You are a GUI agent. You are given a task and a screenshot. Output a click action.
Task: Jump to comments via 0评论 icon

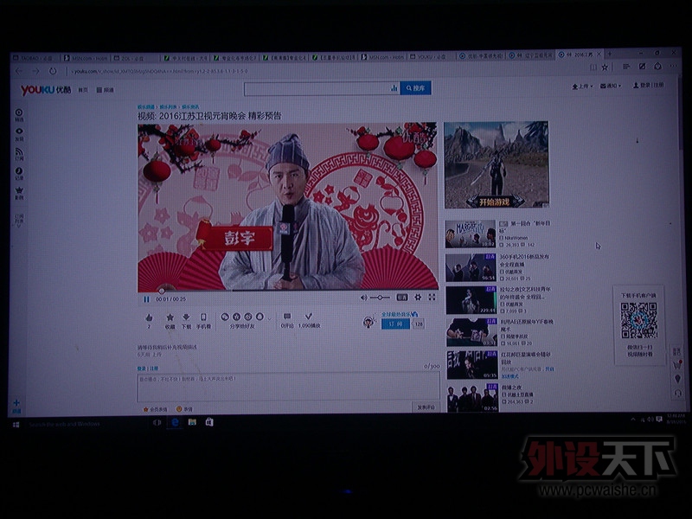click(x=287, y=317)
